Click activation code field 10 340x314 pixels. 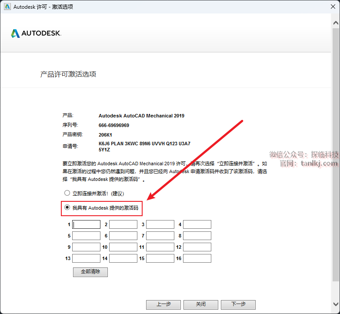(123, 247)
